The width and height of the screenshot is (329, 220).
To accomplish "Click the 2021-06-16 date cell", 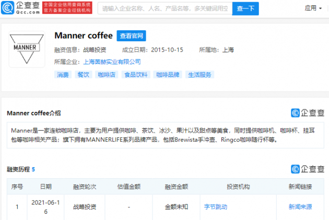I will 45,207.
